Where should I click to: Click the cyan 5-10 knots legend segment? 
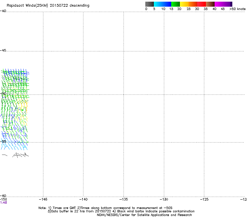(x=158, y=4)
